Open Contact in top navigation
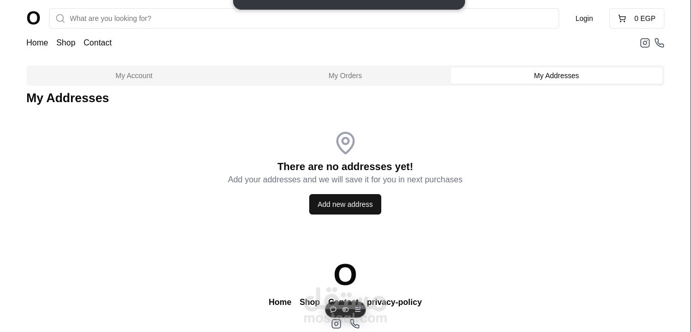Image resolution: width=691 pixels, height=332 pixels. pyautogui.click(x=98, y=43)
